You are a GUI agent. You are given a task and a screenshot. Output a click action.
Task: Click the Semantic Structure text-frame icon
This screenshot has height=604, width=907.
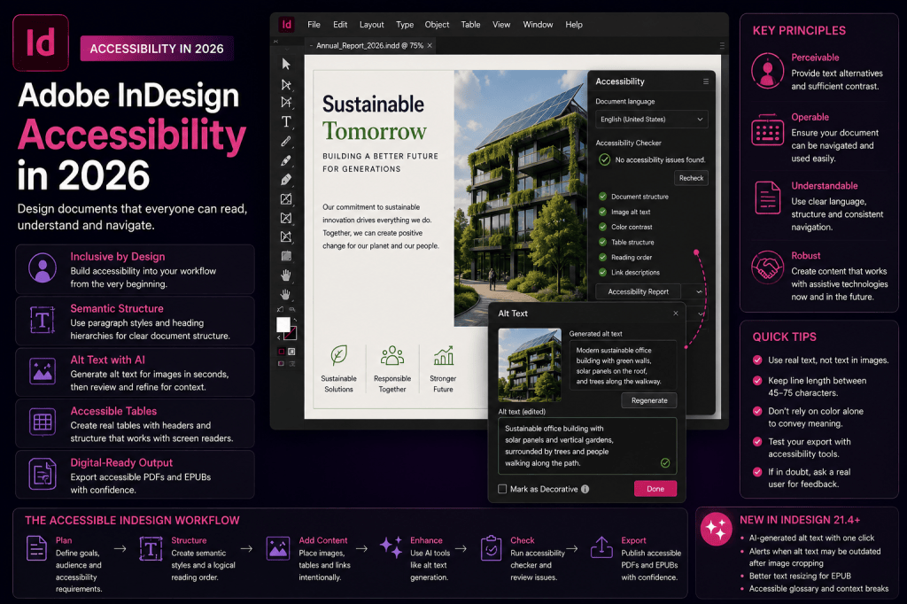tap(43, 320)
